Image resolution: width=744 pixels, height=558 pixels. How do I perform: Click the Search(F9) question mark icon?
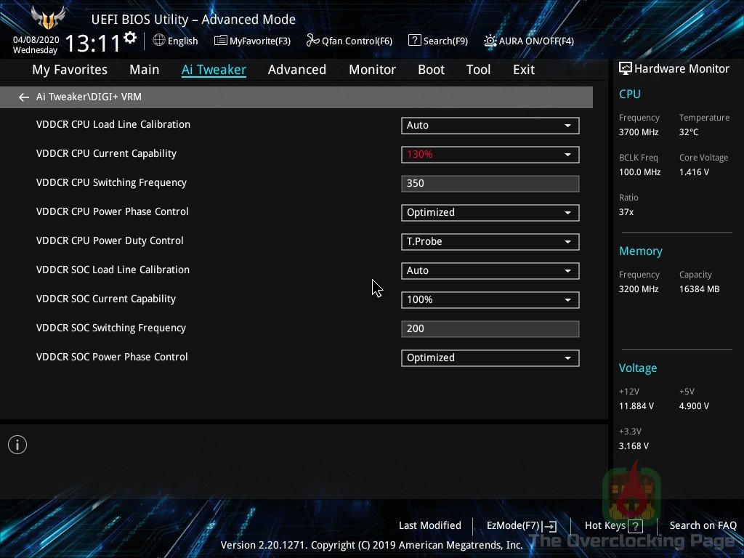[x=414, y=41]
